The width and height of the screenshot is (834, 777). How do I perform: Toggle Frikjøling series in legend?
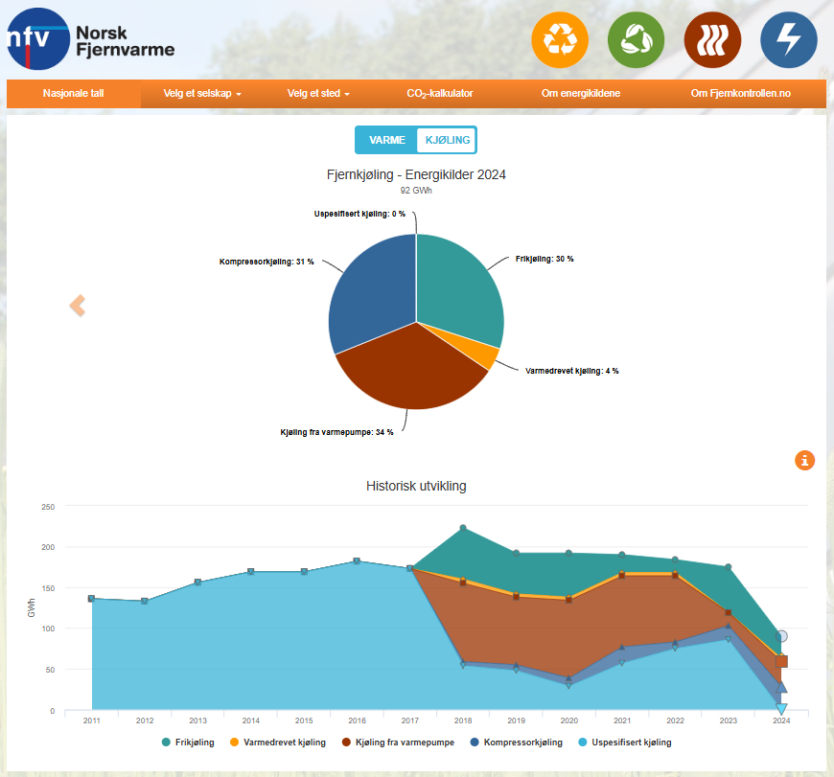[188, 743]
